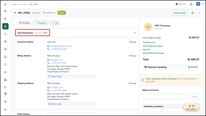Viewport: 206px width, 116px height.
Task: Change the Shipping Address
Action: coord(133,83)
